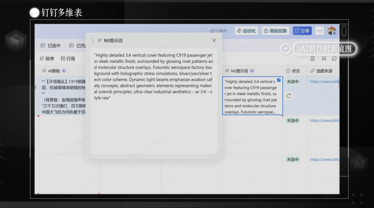374x208 pixels.
Task: Open the second row bilibili link
Action: [x=324, y=121]
